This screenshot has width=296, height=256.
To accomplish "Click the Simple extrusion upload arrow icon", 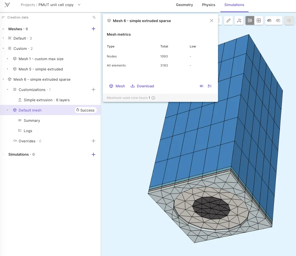I will coord(20,100).
